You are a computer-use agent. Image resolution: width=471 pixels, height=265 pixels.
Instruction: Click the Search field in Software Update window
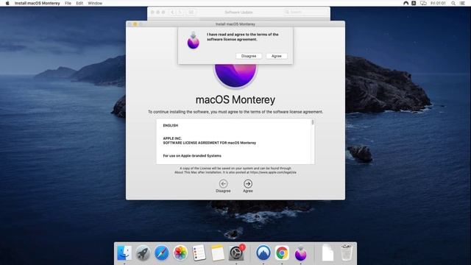[x=305, y=12]
